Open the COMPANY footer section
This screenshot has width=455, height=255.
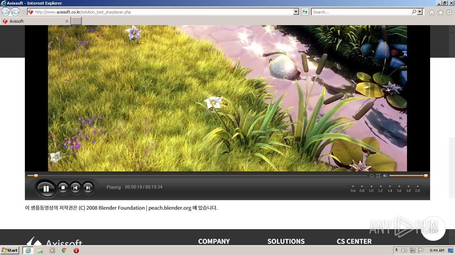point(214,241)
